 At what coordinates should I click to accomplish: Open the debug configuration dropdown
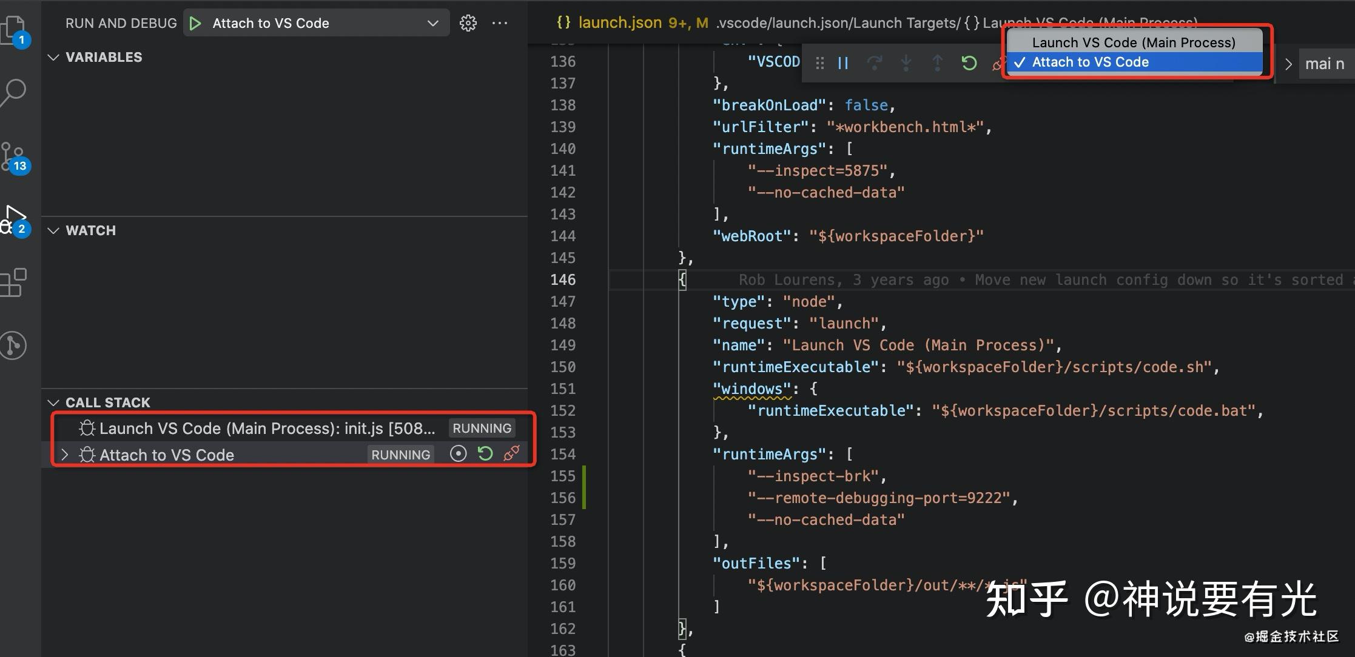tap(432, 23)
